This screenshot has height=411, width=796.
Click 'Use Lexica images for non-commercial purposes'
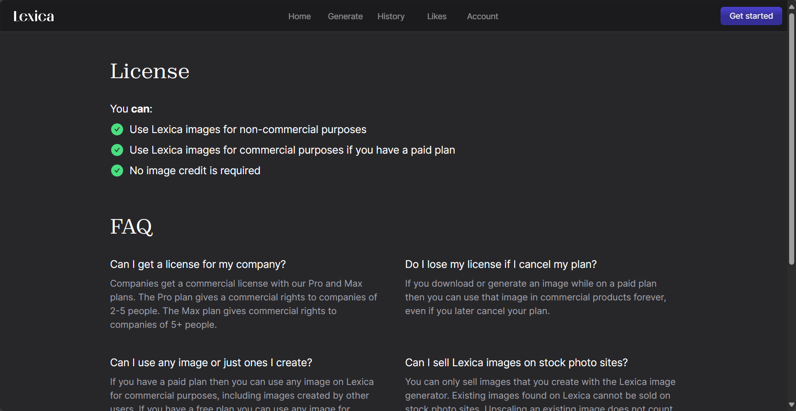(x=248, y=129)
